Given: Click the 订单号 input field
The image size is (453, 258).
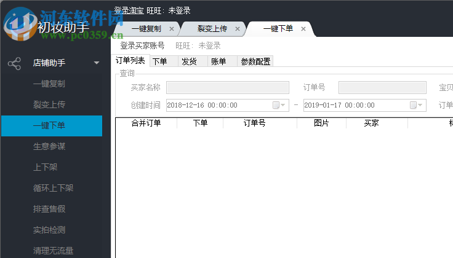Looking at the screenshot, I should click(x=382, y=87).
